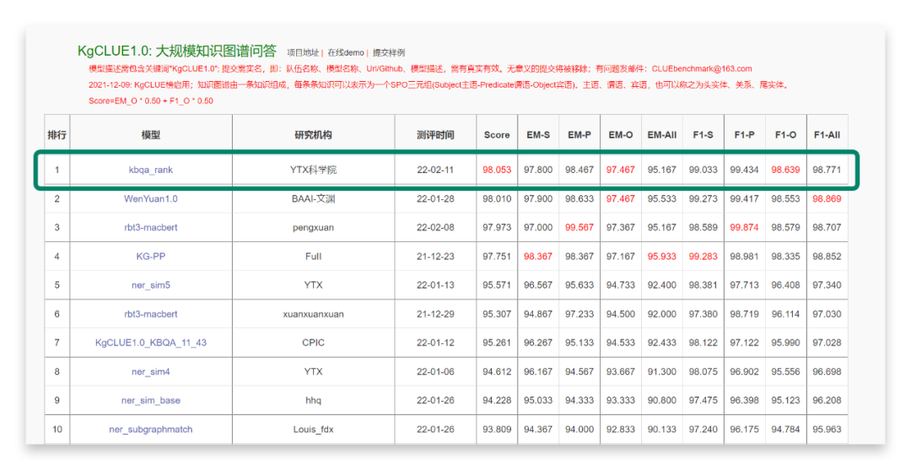
Task: Click rbt3-macbert model by pengxuan
Action: [x=151, y=228]
